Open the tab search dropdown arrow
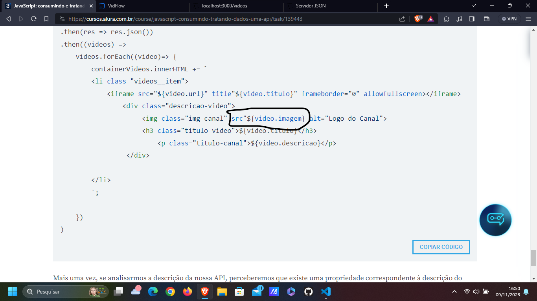537x301 pixels. point(474,6)
